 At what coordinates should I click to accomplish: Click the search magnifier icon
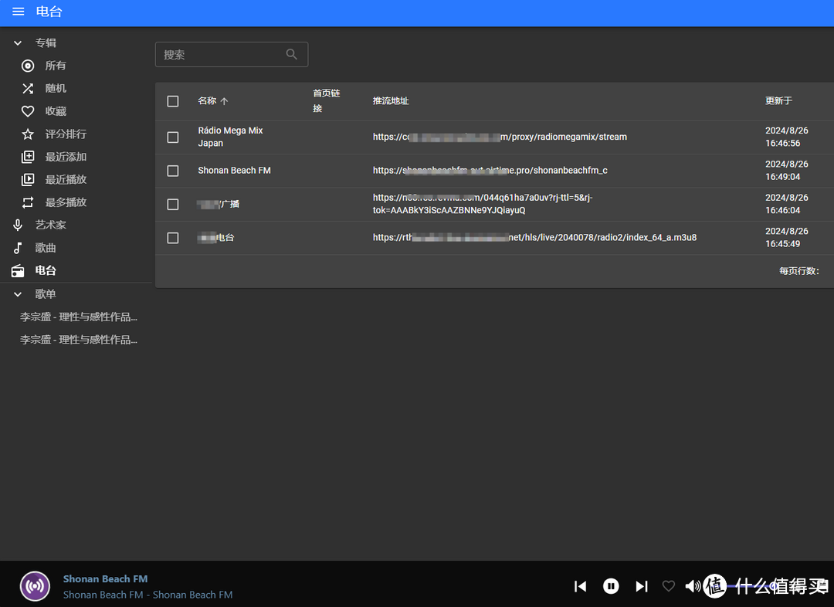tap(291, 54)
